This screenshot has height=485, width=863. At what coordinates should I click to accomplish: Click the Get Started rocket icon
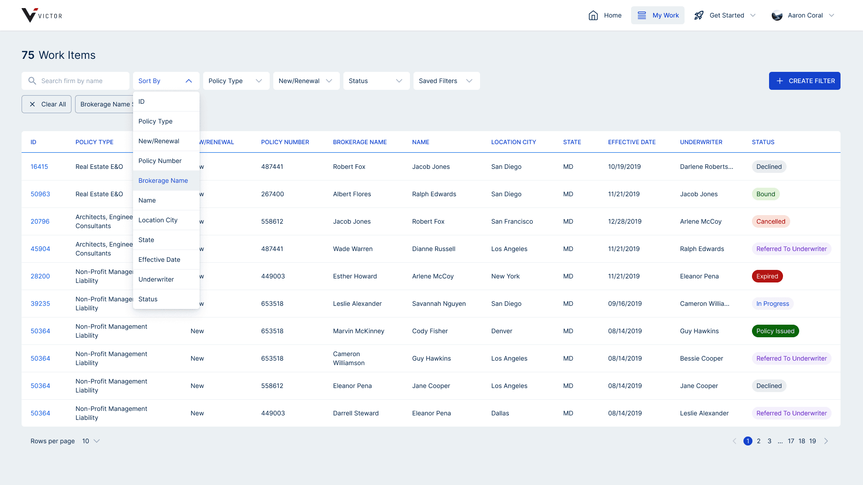pos(698,15)
